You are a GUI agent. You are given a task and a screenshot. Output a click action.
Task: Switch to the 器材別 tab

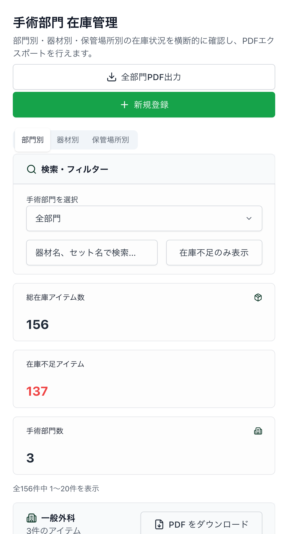tap(67, 140)
